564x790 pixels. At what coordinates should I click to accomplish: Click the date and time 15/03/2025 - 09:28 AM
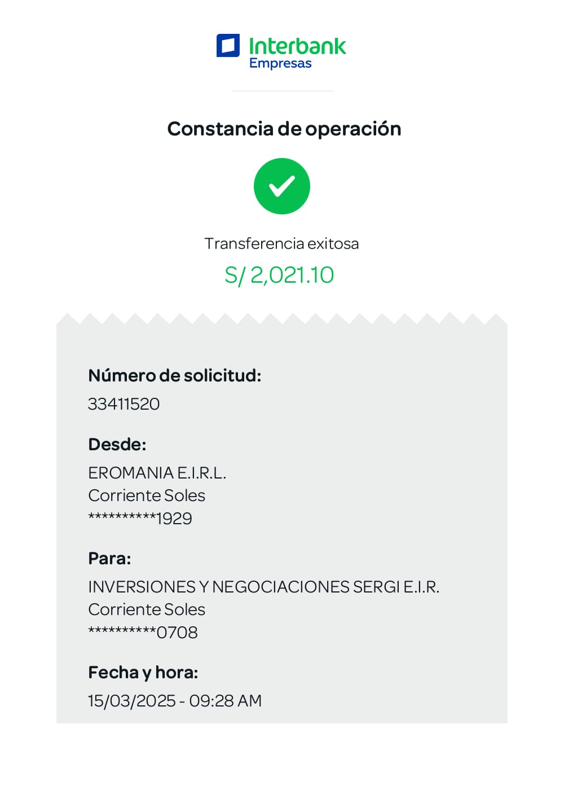click(x=175, y=701)
